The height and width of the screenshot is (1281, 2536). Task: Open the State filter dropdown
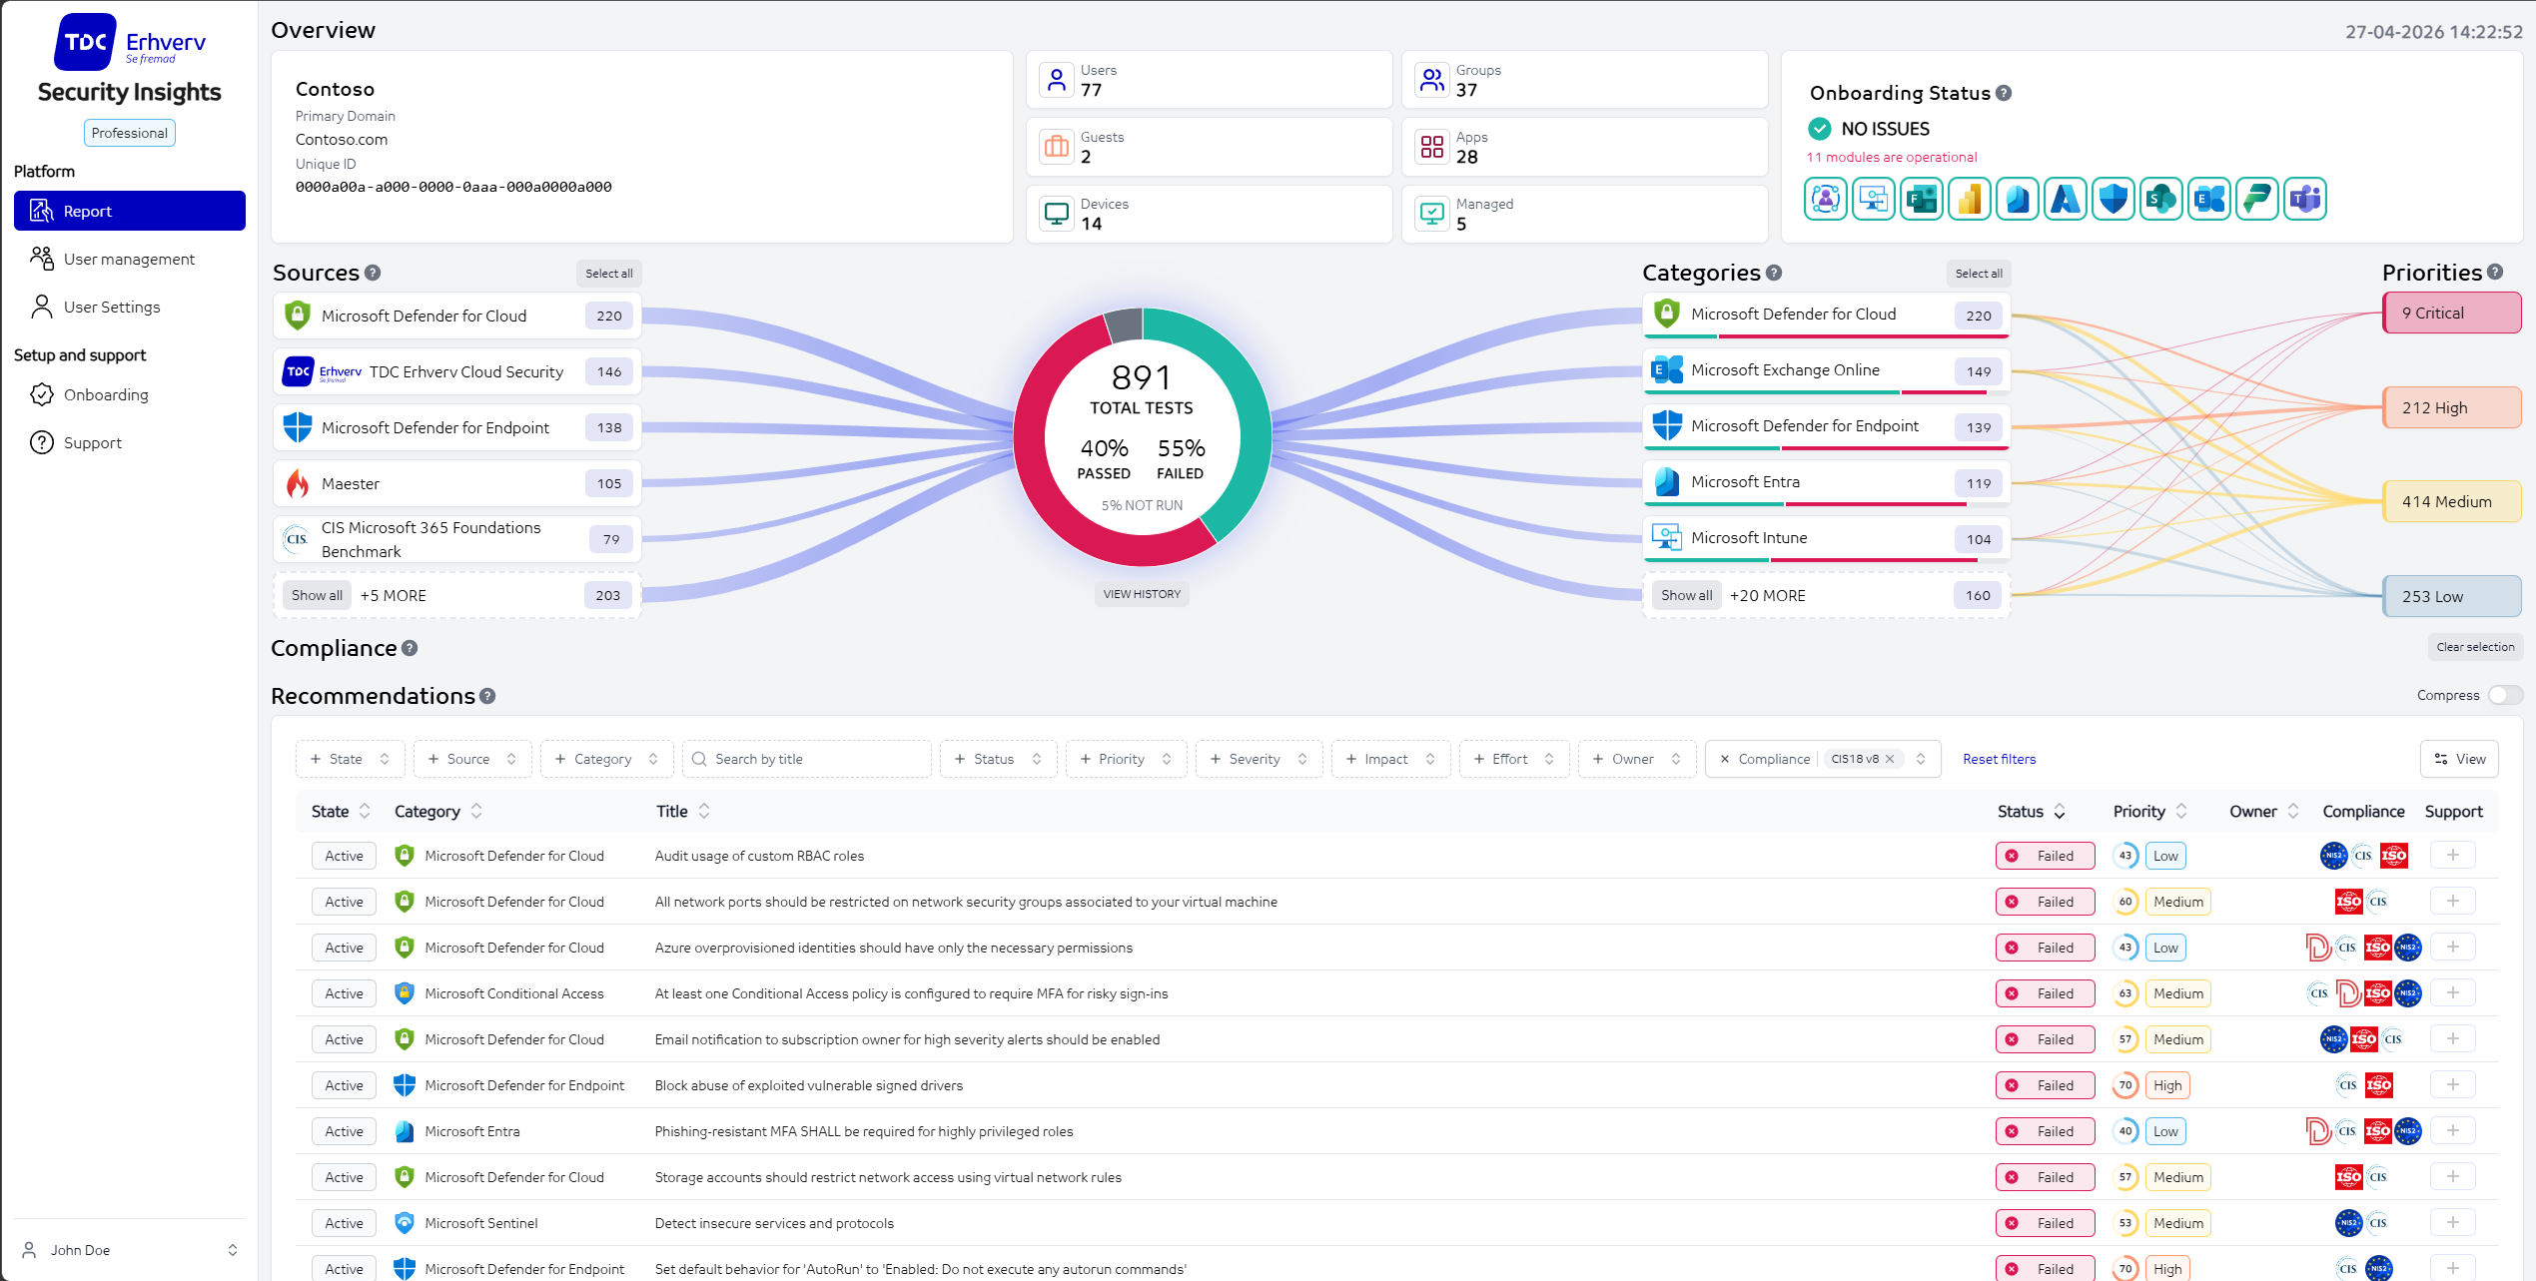[x=350, y=759]
